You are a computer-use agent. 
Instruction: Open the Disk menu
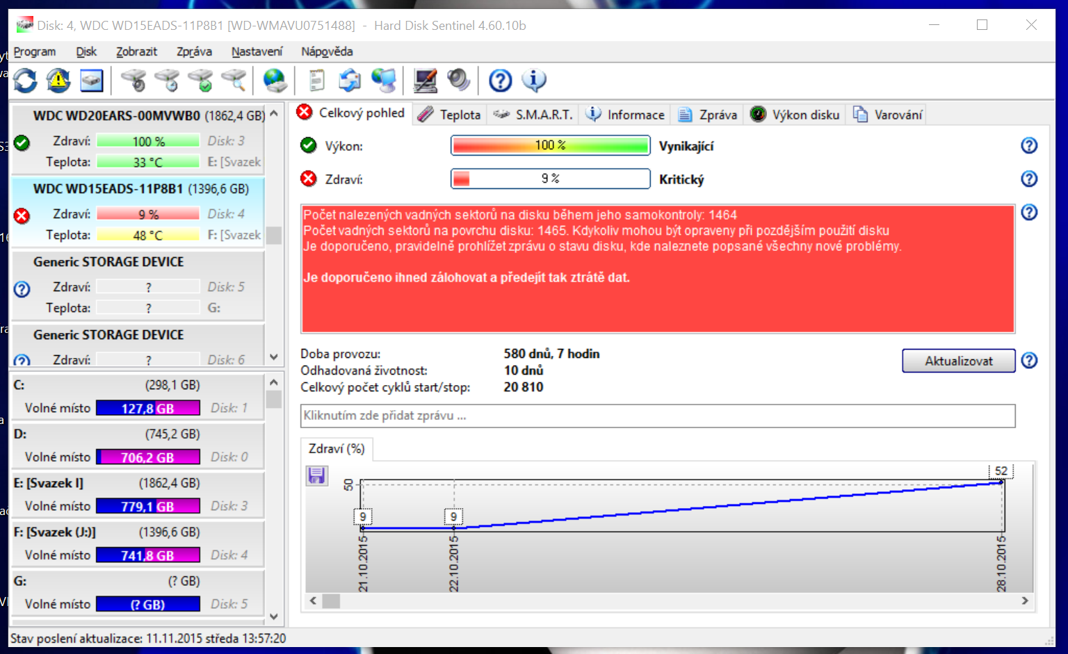86,51
